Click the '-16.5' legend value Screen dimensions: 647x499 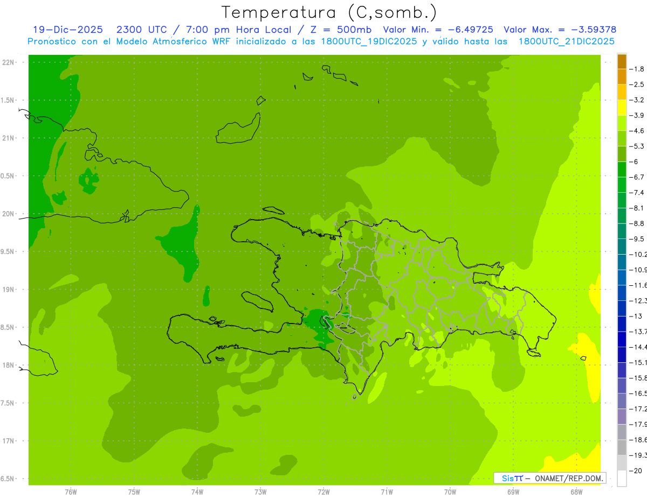[638, 393]
